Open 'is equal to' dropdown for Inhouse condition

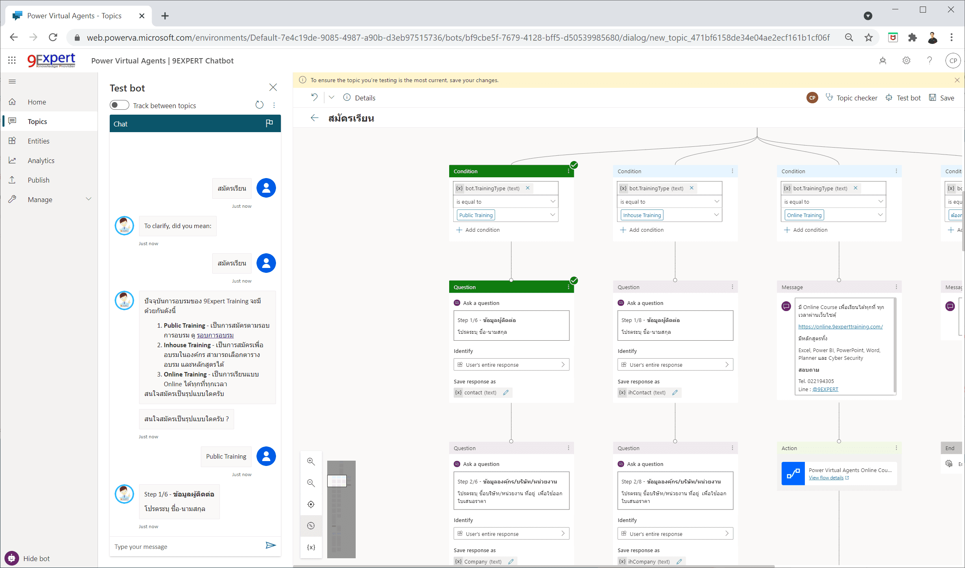coord(717,201)
